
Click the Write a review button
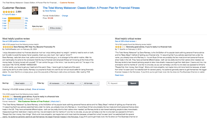(55, 28)
